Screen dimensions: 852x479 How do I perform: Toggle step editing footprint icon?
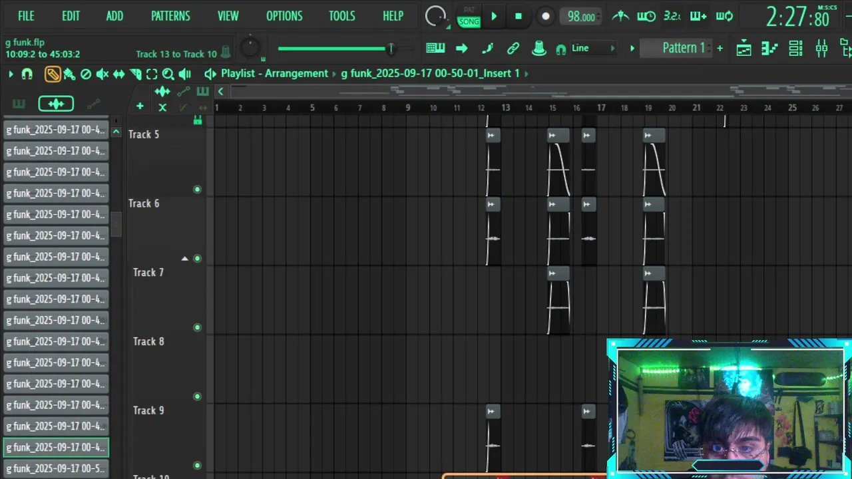[x=487, y=48]
